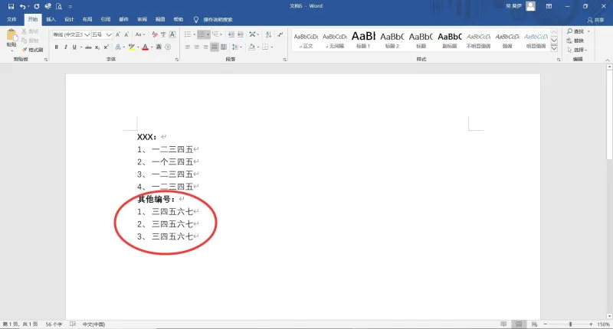The height and width of the screenshot is (329, 613).
Task: Collapse the ribbon using the chevron
Action: [x=608, y=60]
